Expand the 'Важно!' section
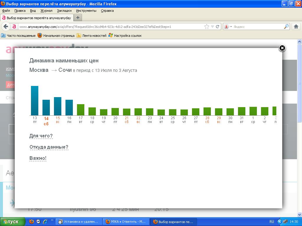Screen dimensions: 302x226 tap(38, 158)
